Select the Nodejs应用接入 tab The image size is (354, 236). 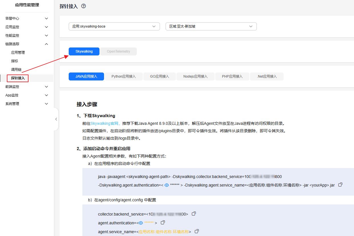coord(195,76)
